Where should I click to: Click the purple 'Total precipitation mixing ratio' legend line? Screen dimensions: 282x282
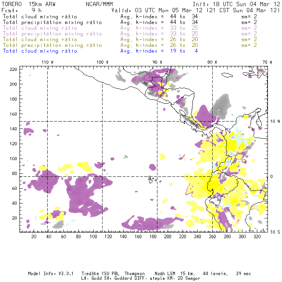pyautogui.click(x=52, y=34)
